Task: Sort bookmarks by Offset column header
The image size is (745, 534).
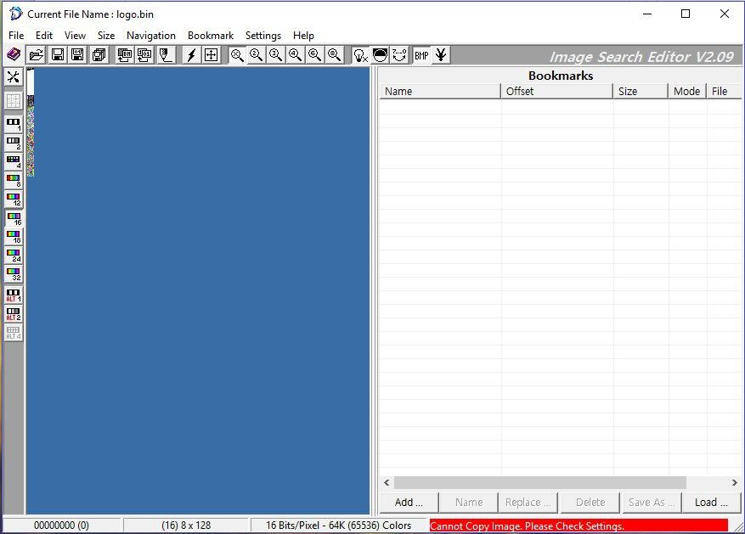Action: coord(557,91)
